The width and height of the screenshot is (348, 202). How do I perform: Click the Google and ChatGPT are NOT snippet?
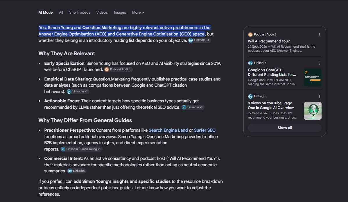[272, 82]
